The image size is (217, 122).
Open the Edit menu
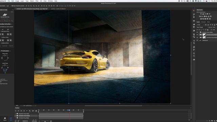click(13, 1)
